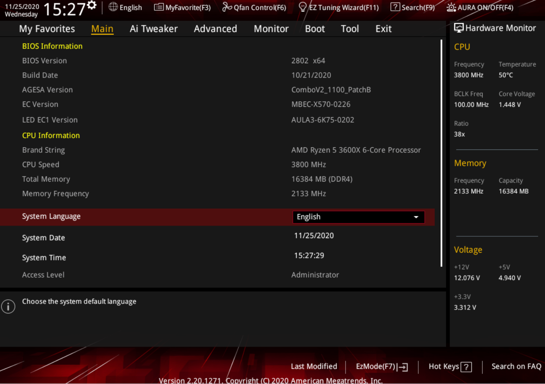The image size is (545, 384).
Task: Show the Hot Keys list
Action: point(450,367)
